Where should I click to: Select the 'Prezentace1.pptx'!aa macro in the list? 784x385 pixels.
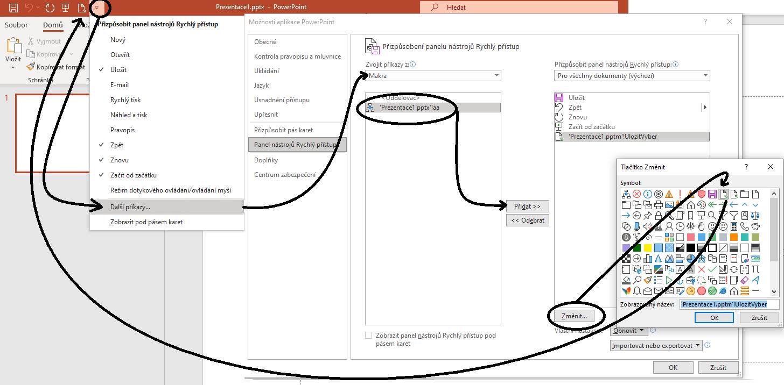433,108
